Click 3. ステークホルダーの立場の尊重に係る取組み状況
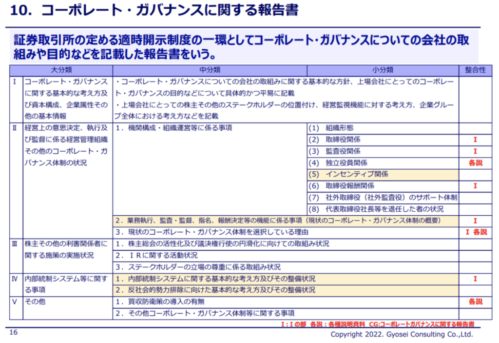The height and width of the screenshot is (343, 499). click(286, 267)
